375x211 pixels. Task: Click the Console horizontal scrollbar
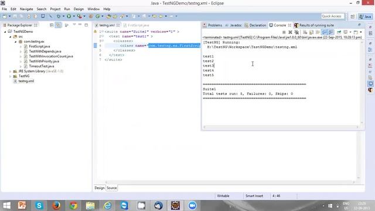tap(281, 127)
